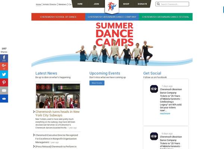Share page on Facebook sidebar icon

[4, 58]
